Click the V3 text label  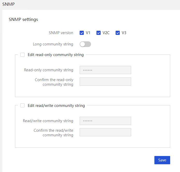(x=124, y=33)
